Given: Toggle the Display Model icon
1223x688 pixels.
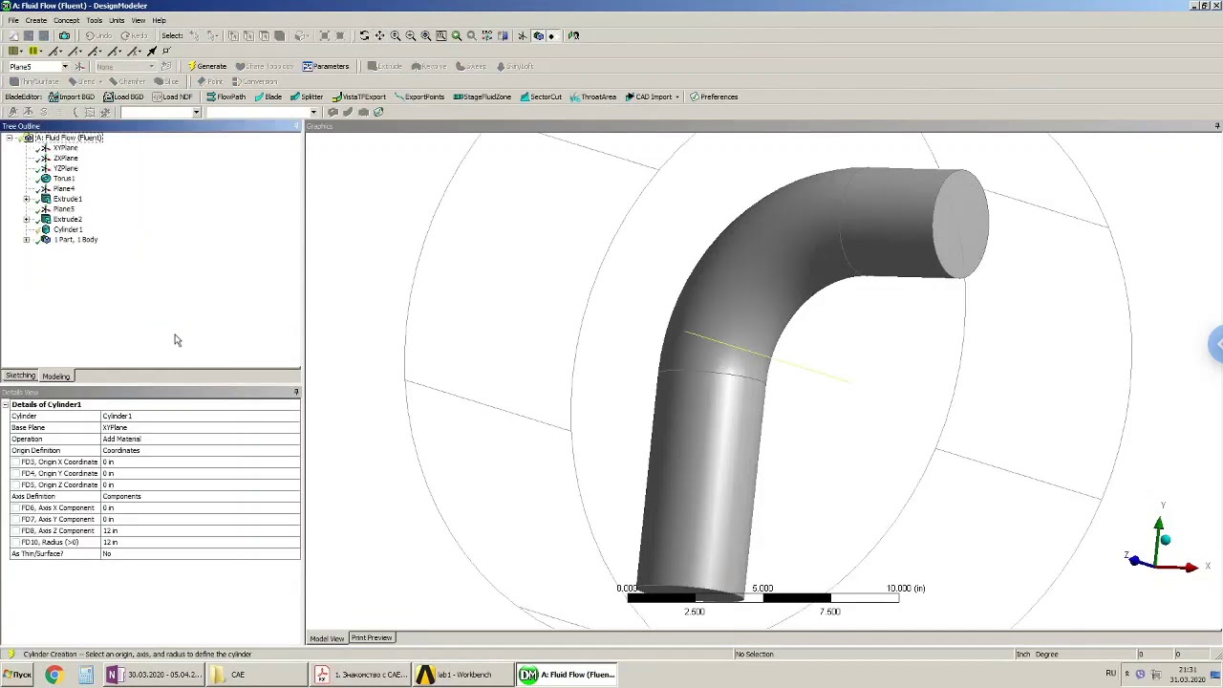Looking at the screenshot, I should pyautogui.click(x=538, y=35).
